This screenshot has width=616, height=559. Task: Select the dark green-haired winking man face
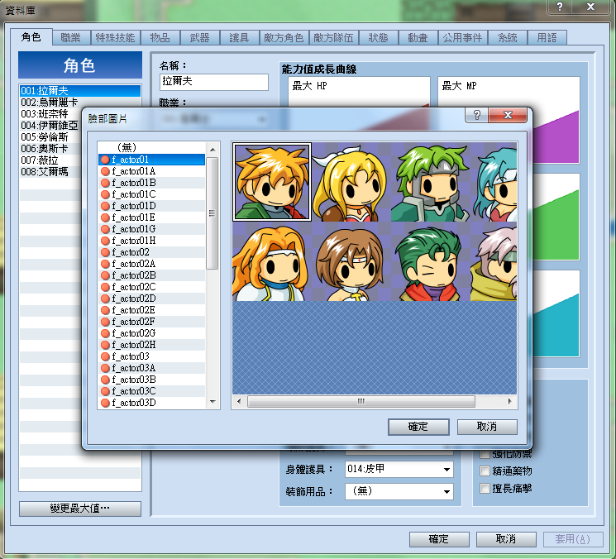click(430, 261)
